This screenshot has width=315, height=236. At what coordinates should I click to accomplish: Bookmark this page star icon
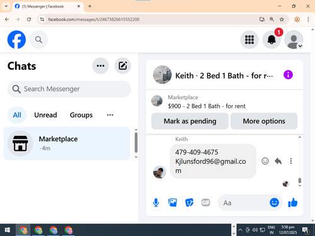[282, 20]
